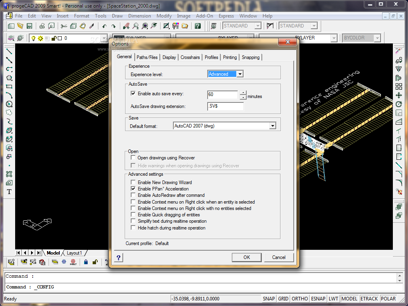The image size is (408, 306).
Task: Open the Default format dropdown
Action: [x=272, y=126]
